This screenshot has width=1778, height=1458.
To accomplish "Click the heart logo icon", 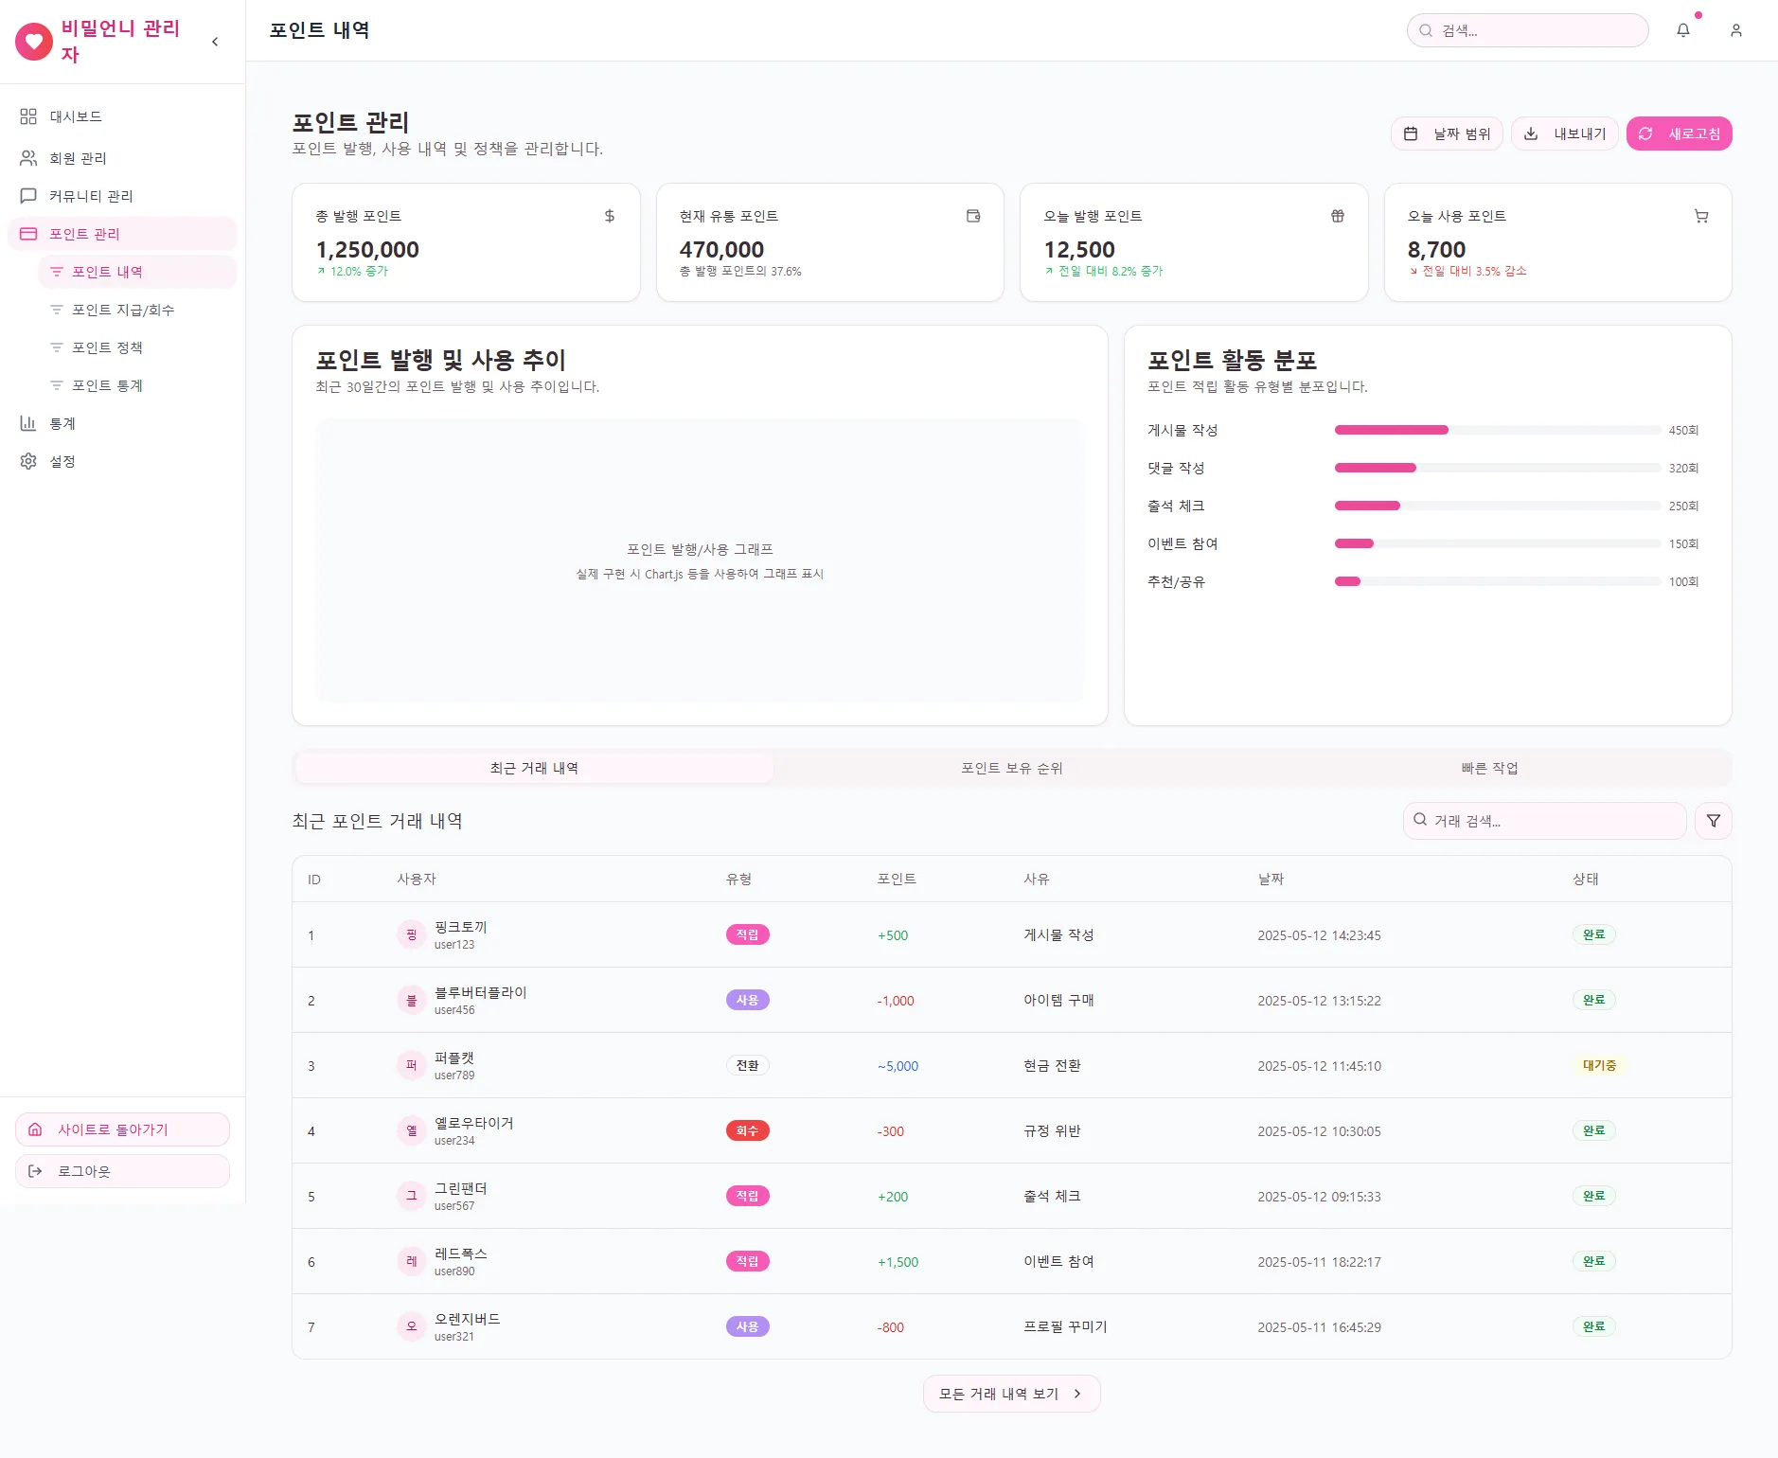I will tap(34, 42).
